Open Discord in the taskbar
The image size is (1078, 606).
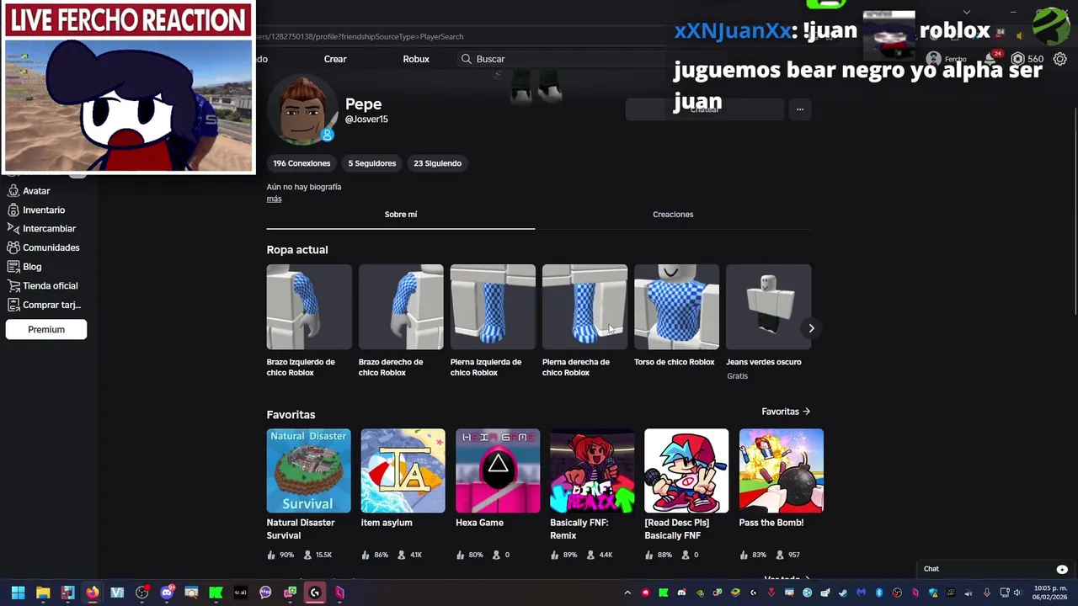click(167, 593)
